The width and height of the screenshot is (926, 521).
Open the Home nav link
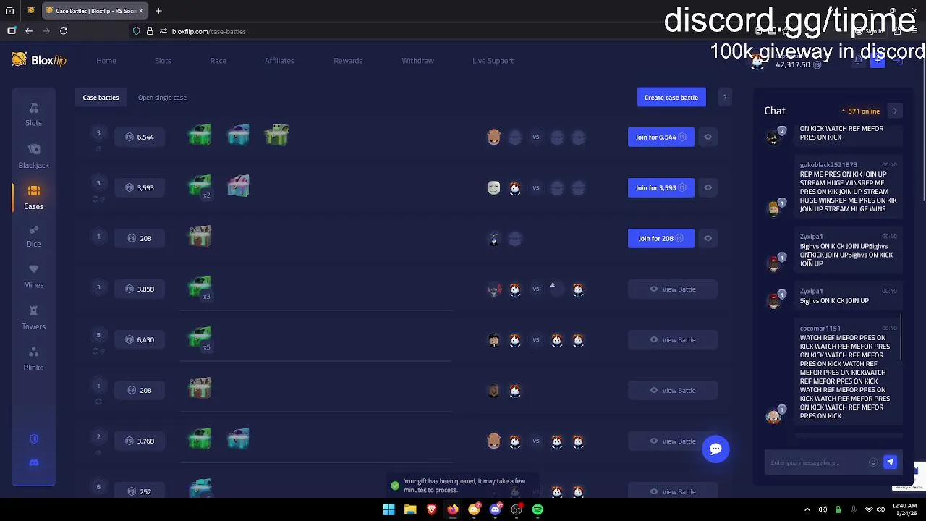[106, 61]
